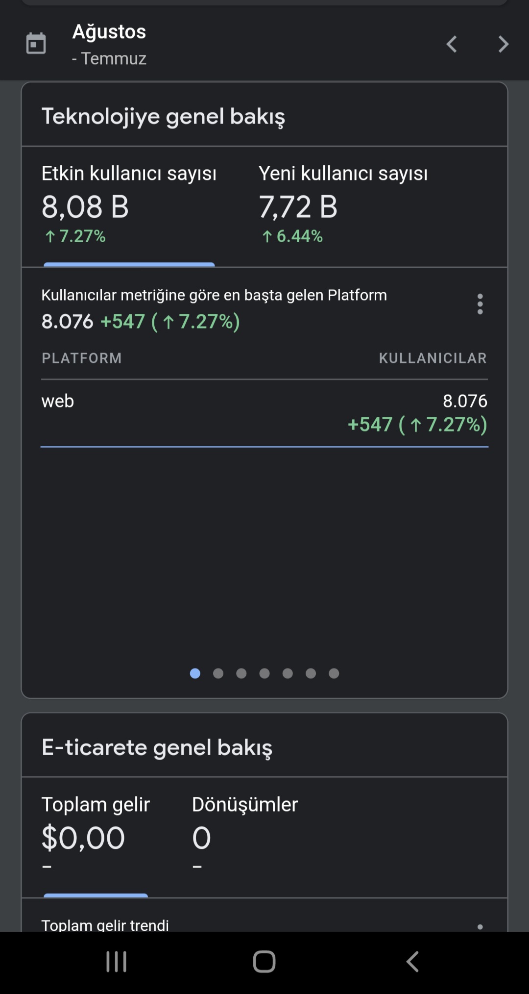
Task: Select Dönüşümler metric tab
Action: pyautogui.click(x=245, y=837)
